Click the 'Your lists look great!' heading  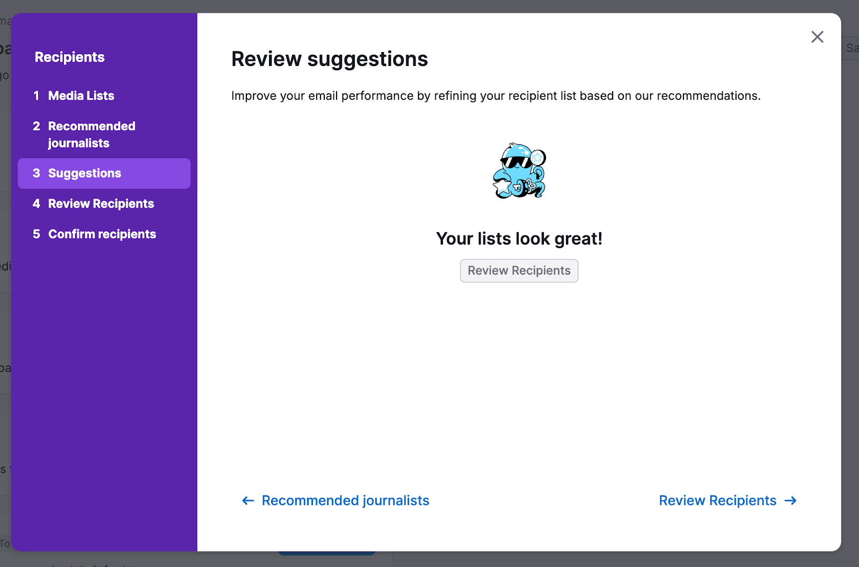(519, 239)
